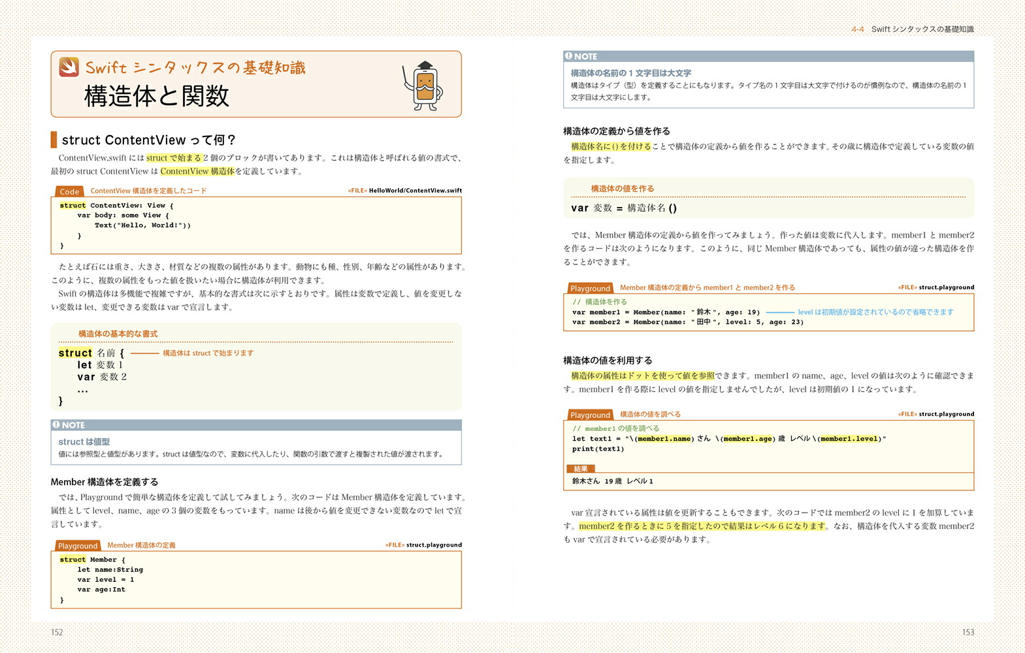Screen dimensions: 1025x653
Task: Click code line starting 'var member2 = Member'
Action: pos(688,322)
